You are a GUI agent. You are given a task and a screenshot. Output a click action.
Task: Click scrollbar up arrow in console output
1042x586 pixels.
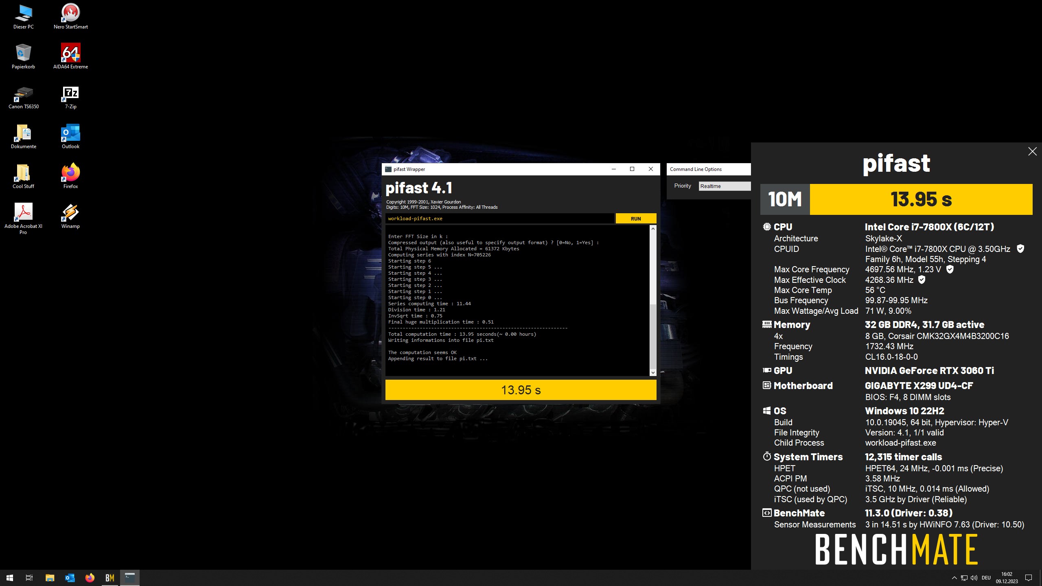653,229
